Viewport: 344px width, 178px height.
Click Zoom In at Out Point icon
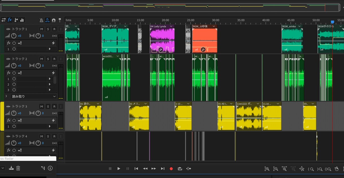[x=319, y=169]
